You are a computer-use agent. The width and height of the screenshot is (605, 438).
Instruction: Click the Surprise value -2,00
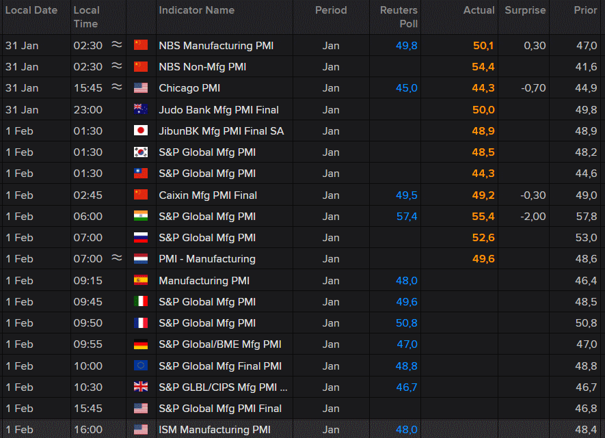click(533, 217)
